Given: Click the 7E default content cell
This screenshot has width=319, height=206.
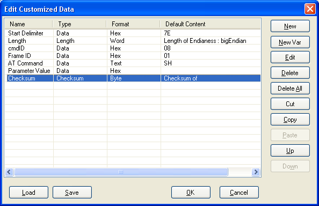Looking at the screenshot, I should pyautogui.click(x=211, y=33).
